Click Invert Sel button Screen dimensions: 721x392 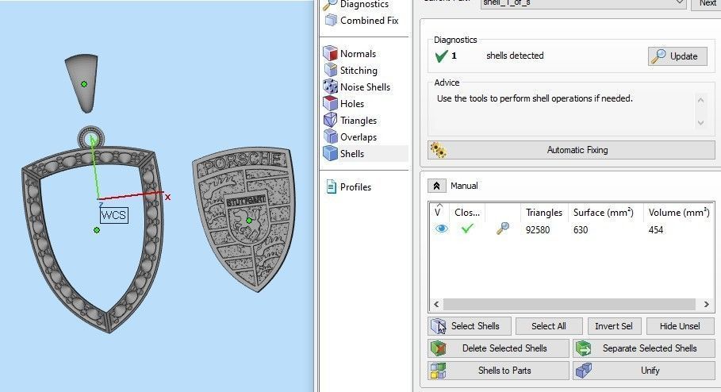pos(614,326)
